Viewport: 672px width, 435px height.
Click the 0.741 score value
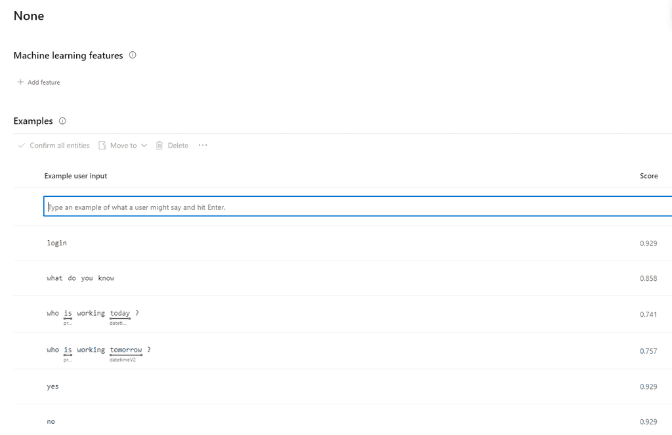tap(648, 315)
